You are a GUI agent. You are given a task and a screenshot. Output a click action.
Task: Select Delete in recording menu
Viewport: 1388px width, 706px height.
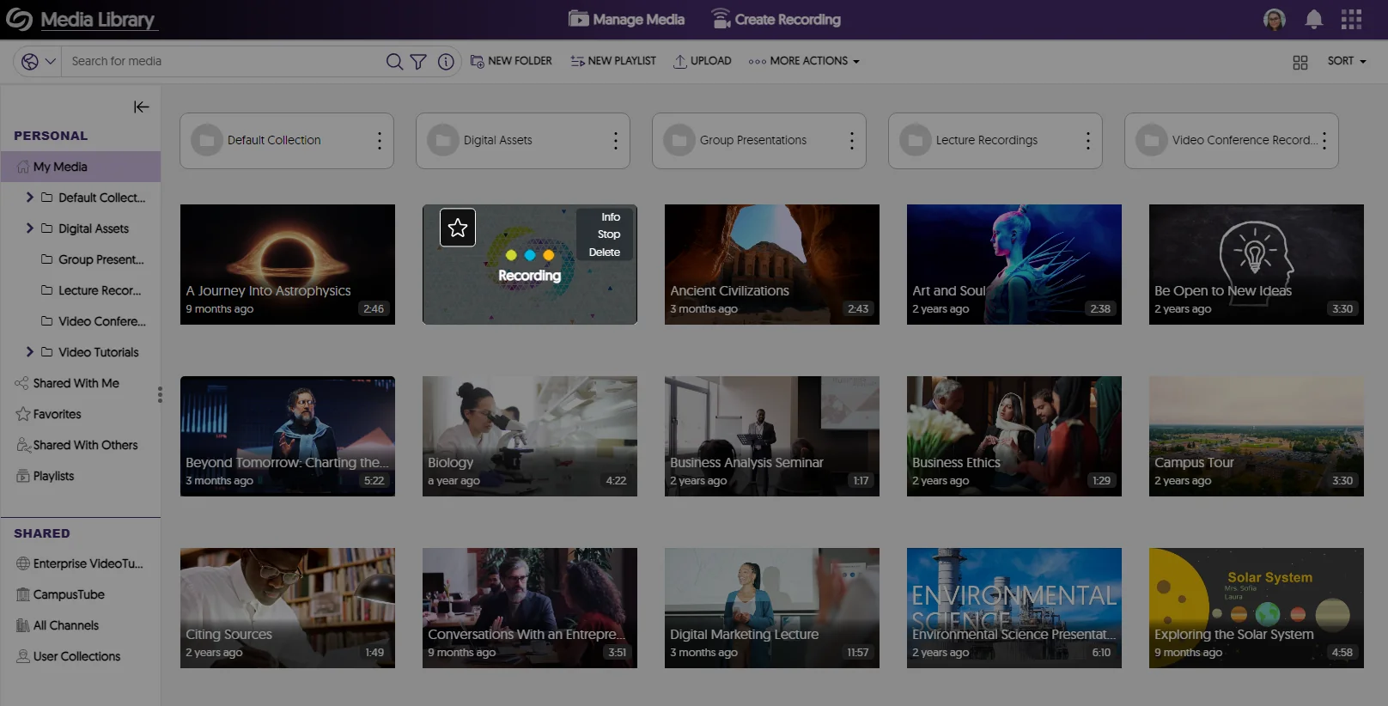tap(604, 253)
